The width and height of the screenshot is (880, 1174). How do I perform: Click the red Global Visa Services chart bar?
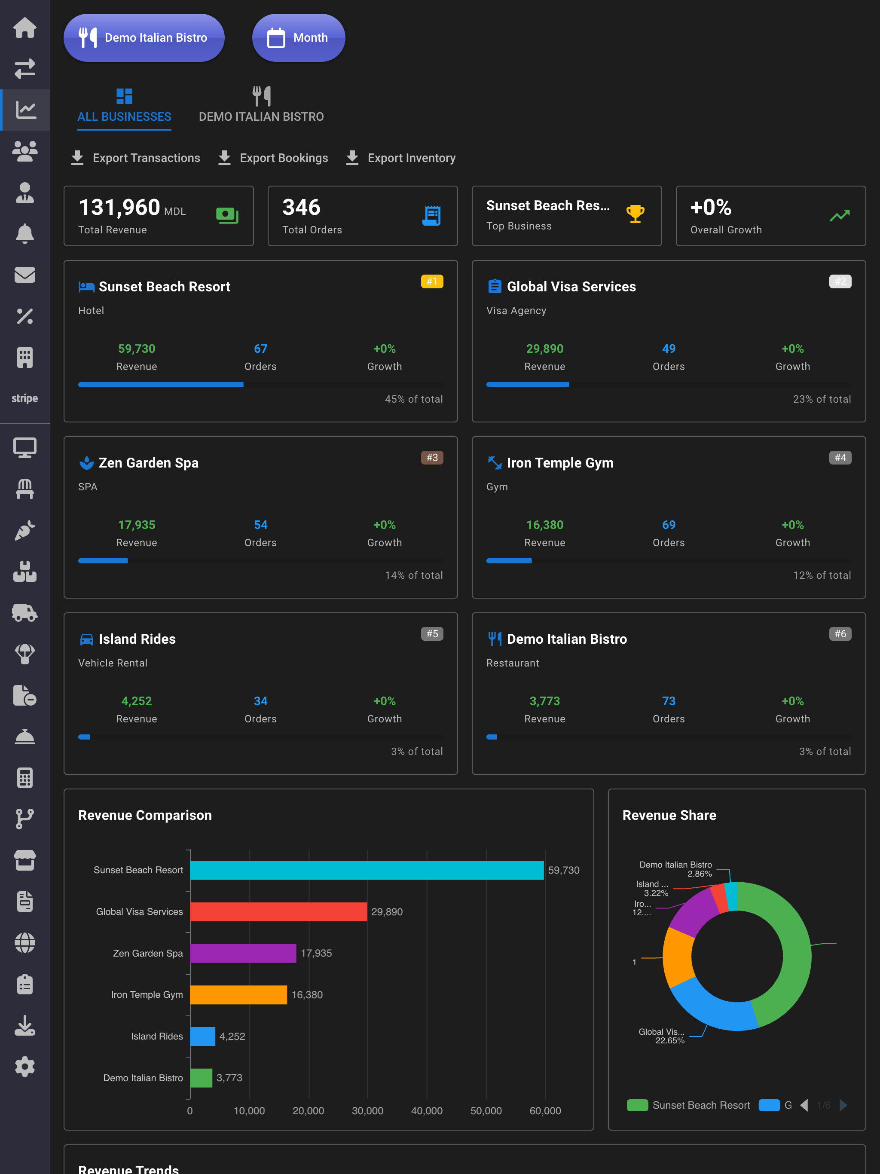(x=278, y=912)
